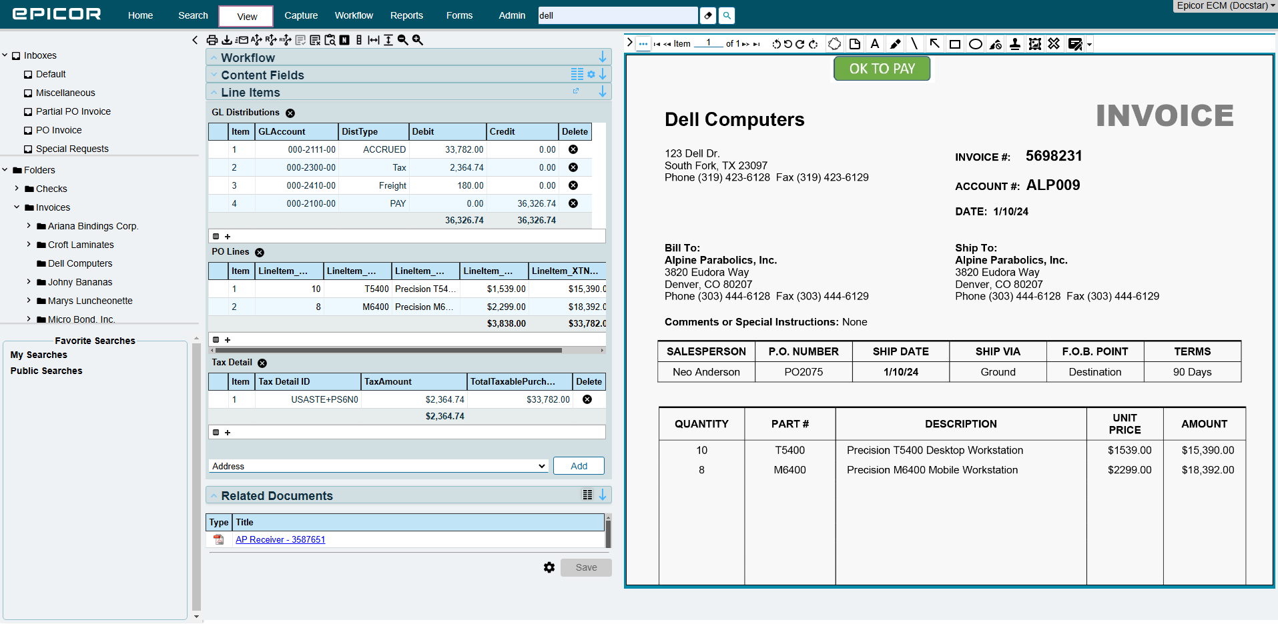
Task: Click the zoom in magnifier icon
Action: (418, 40)
